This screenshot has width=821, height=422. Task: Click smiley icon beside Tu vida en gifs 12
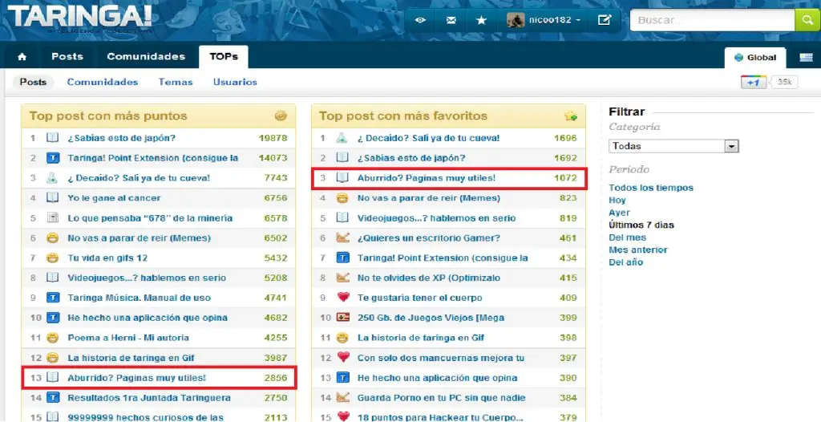(x=52, y=258)
